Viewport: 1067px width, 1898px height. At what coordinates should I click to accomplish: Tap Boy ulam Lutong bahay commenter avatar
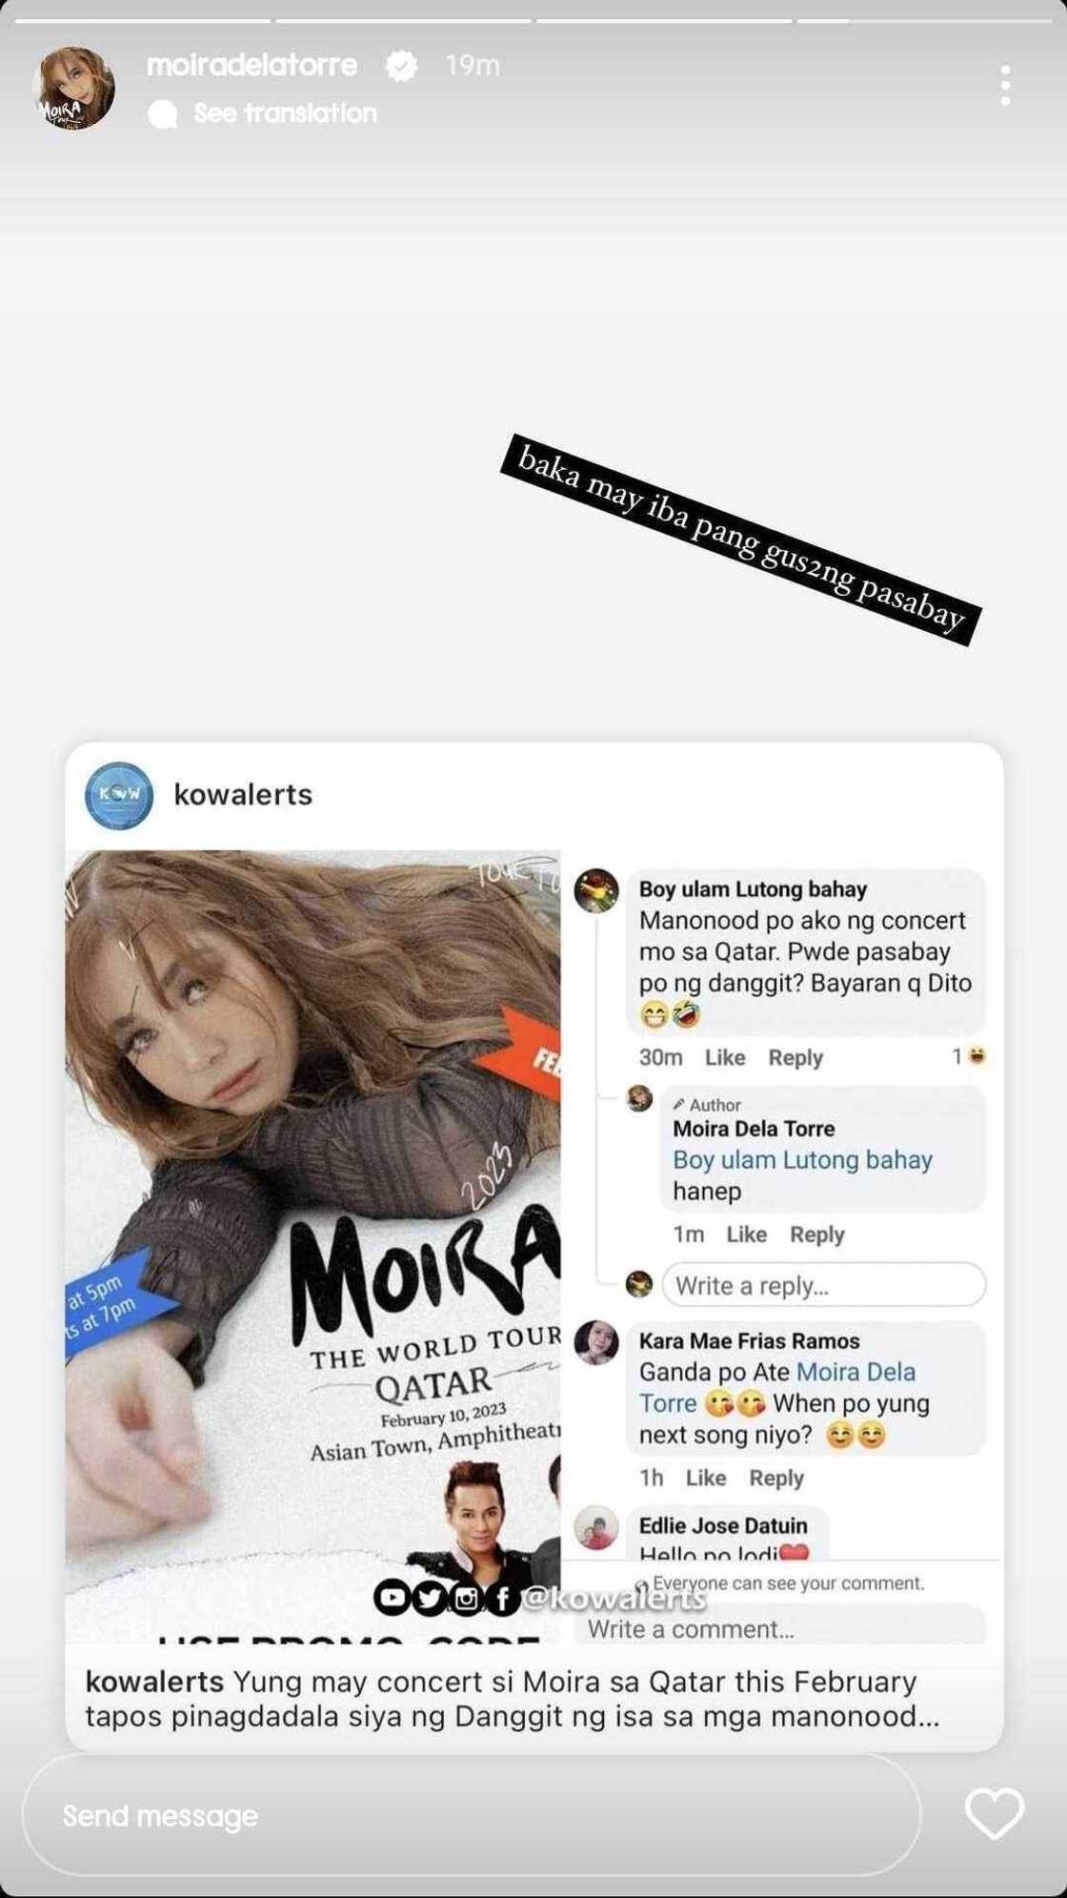[x=597, y=890]
